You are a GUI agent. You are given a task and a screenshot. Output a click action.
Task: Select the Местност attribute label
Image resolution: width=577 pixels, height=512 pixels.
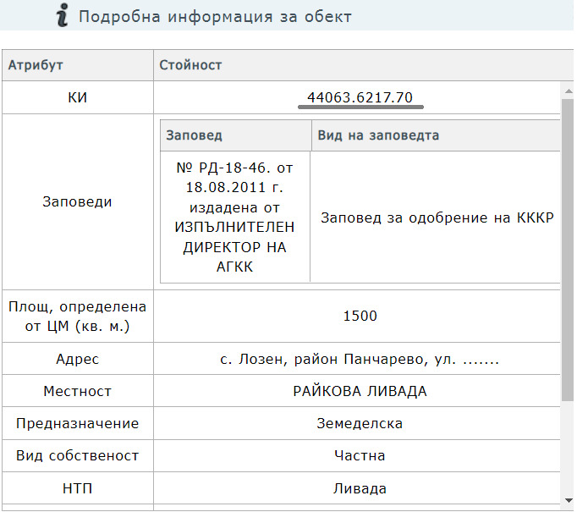[78, 392]
